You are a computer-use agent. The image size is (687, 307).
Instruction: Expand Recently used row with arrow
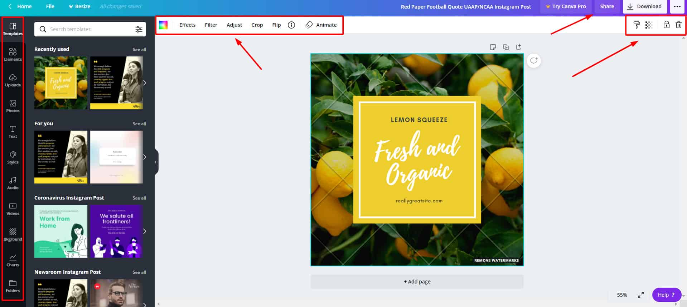145,83
